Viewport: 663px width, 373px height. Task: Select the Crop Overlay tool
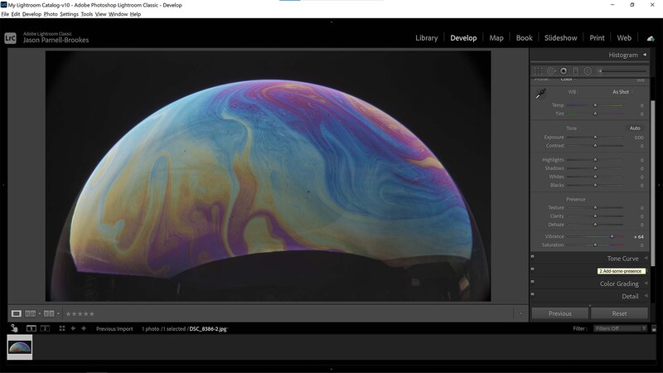coord(538,71)
